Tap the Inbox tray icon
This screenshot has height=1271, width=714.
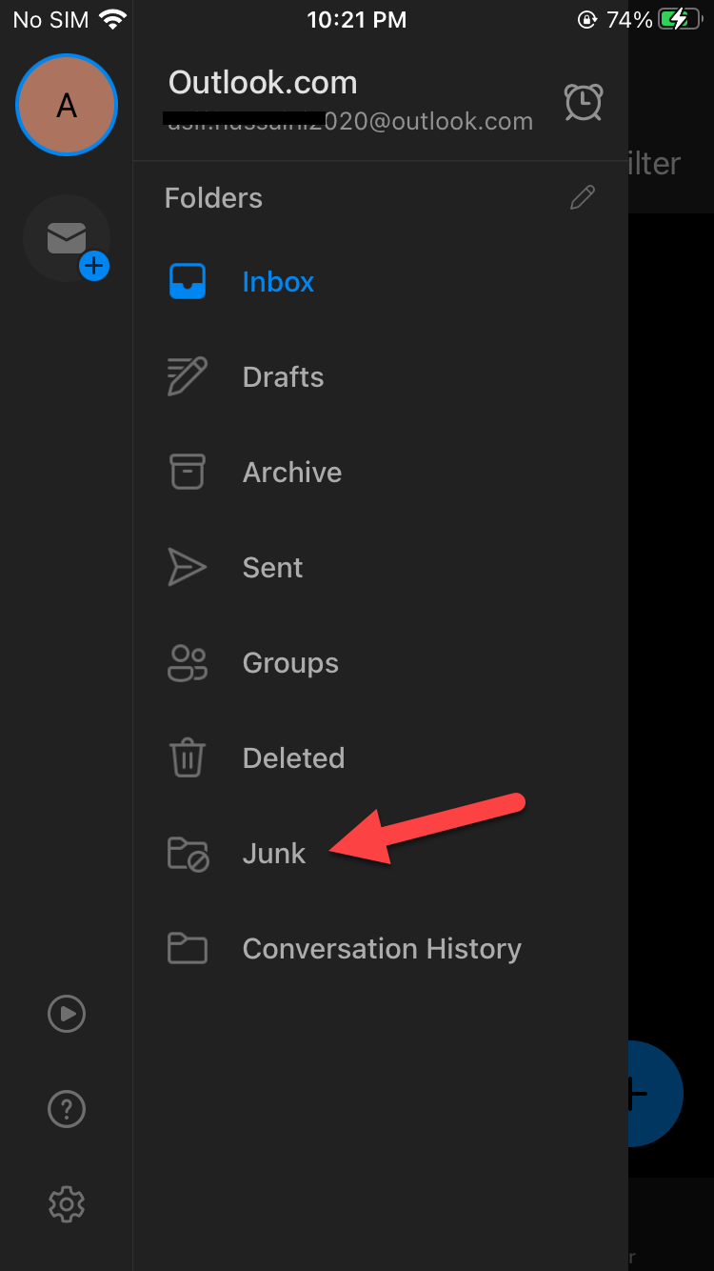188,282
